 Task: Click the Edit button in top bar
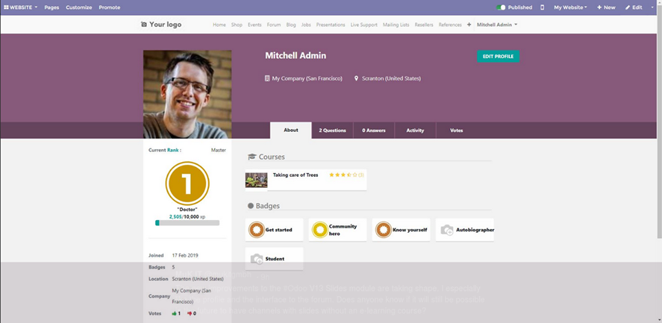634,8
